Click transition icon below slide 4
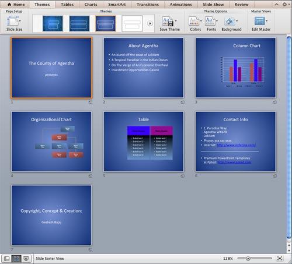The image size is (292, 264). click(91, 176)
